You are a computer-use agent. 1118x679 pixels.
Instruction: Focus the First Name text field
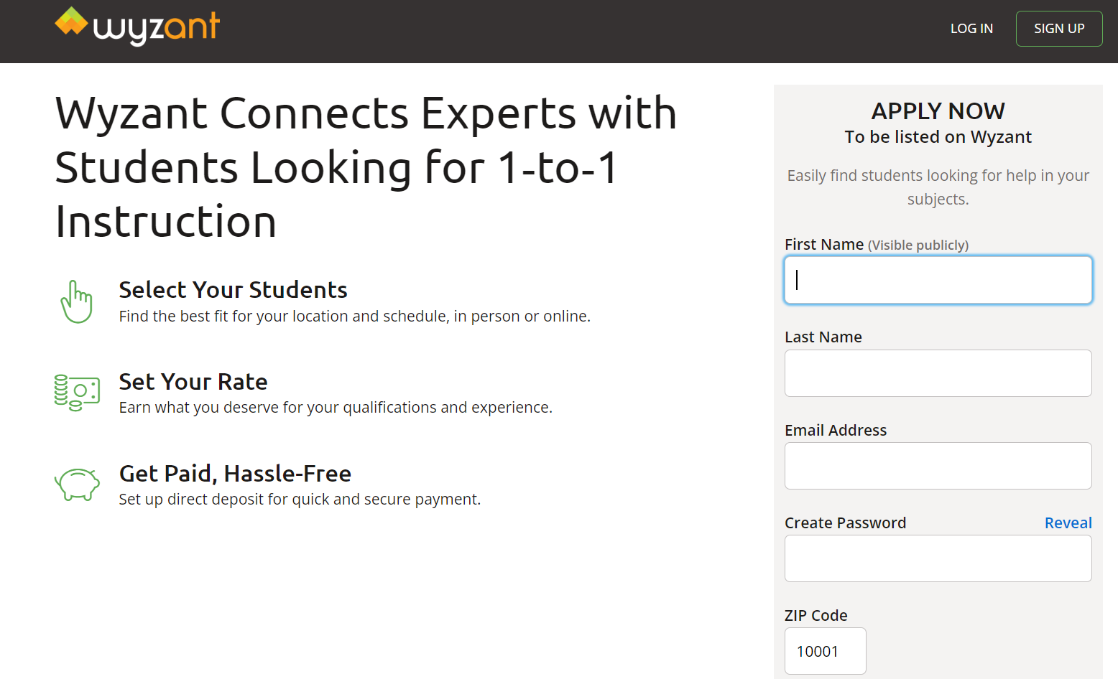point(938,280)
